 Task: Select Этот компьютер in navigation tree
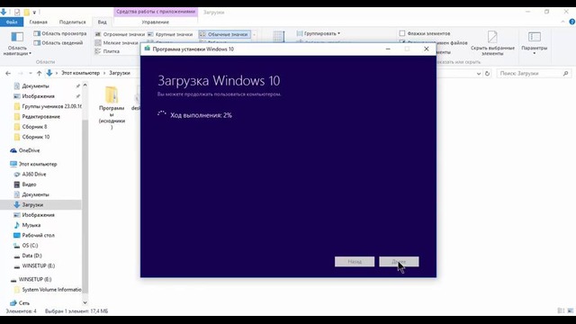(38, 164)
